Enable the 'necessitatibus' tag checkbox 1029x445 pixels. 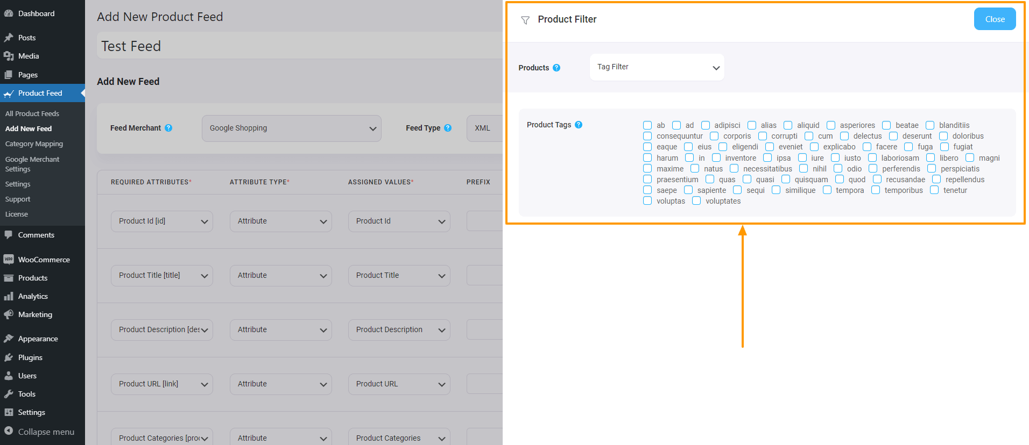click(x=734, y=168)
